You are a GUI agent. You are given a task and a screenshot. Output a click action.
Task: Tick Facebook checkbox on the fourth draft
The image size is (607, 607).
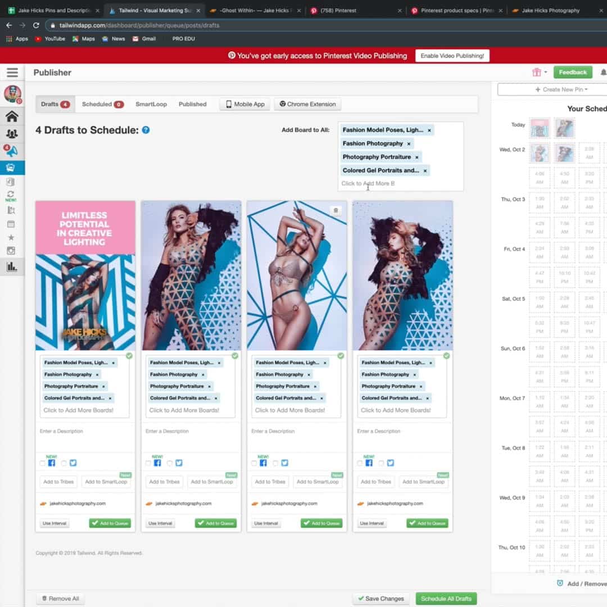(x=360, y=463)
